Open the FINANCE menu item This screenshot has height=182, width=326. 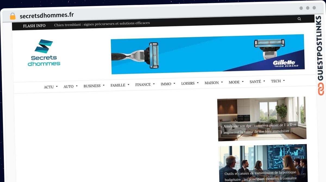(143, 84)
